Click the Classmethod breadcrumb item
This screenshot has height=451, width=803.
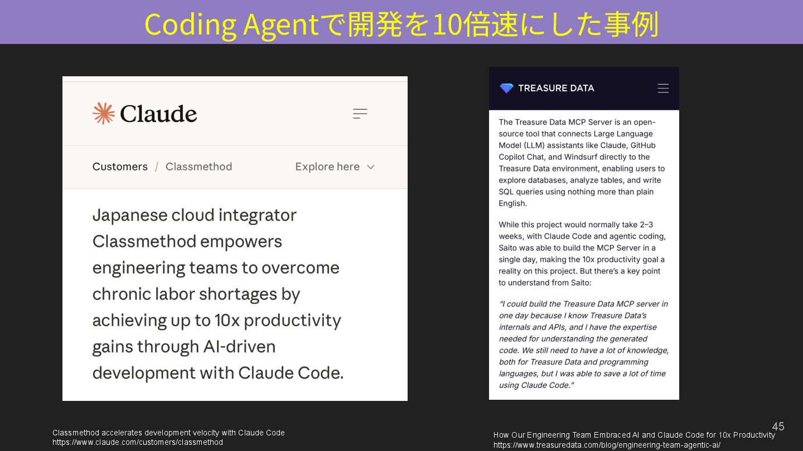pos(199,166)
